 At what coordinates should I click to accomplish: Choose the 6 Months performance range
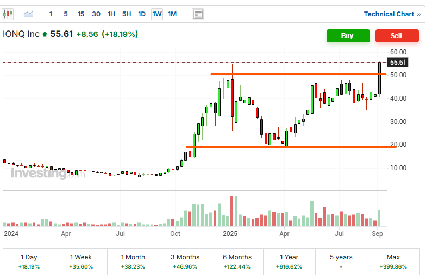(x=237, y=262)
